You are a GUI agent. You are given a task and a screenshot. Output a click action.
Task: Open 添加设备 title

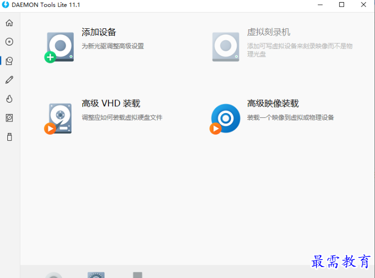(99, 32)
